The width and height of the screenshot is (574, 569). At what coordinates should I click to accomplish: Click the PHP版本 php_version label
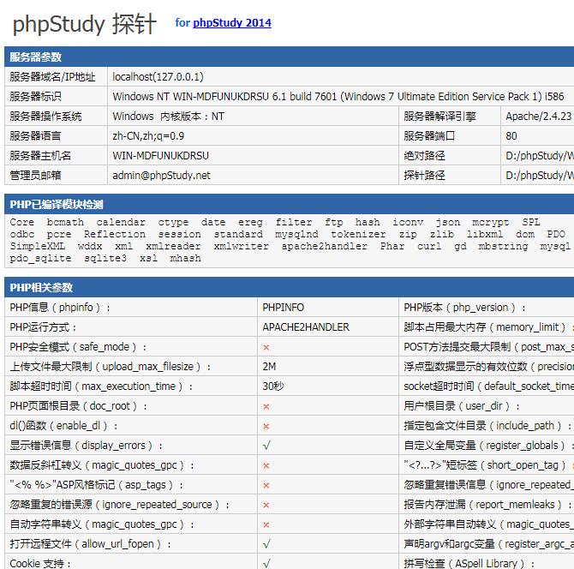pyautogui.click(x=464, y=308)
